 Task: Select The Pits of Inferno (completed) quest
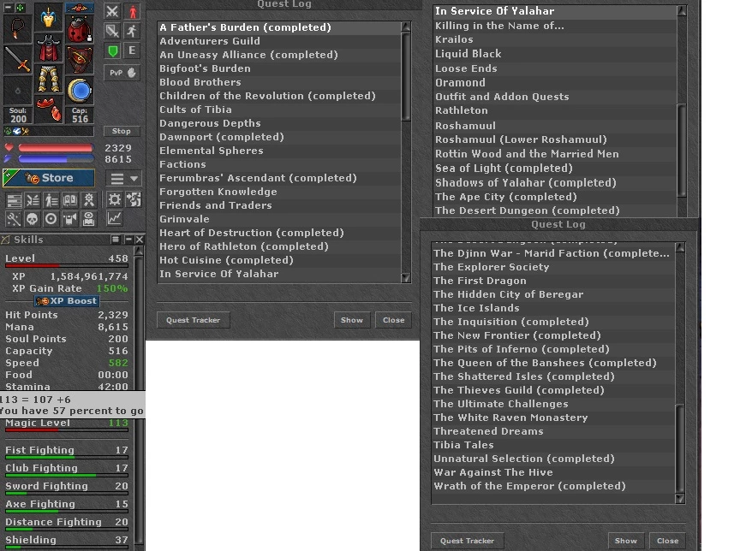click(553, 349)
